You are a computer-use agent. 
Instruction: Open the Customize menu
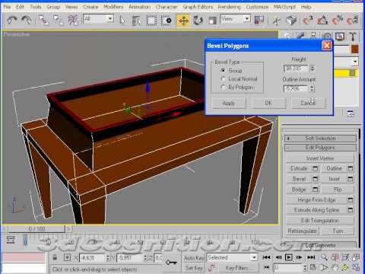(x=257, y=7)
